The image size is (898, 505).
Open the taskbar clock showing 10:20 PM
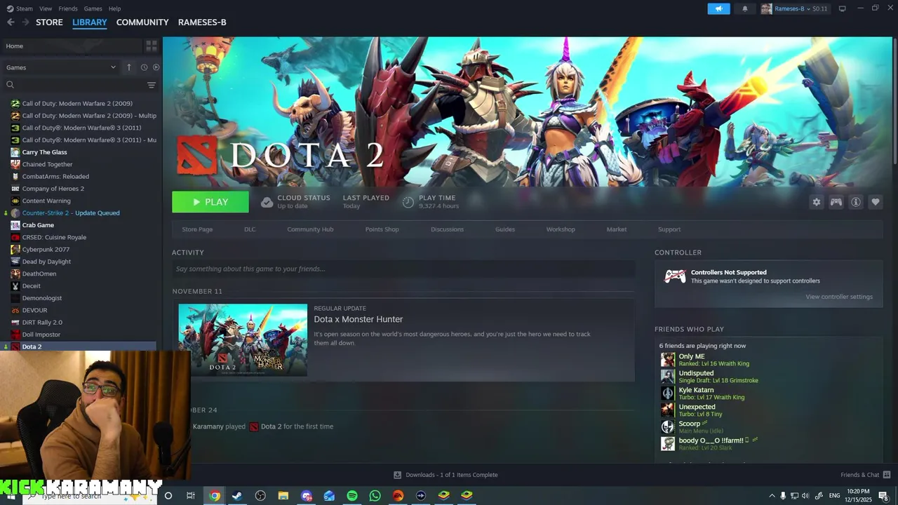point(859,496)
